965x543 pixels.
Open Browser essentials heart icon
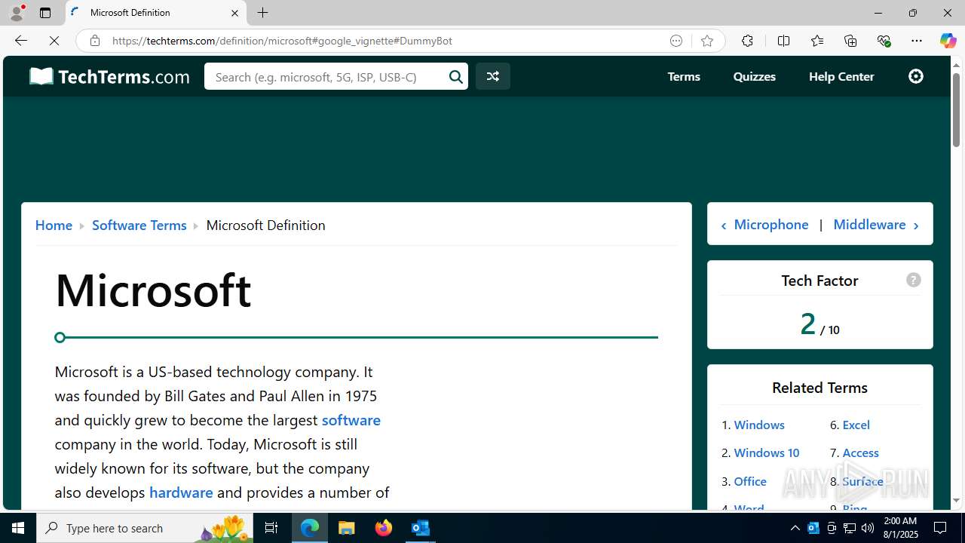tap(884, 41)
